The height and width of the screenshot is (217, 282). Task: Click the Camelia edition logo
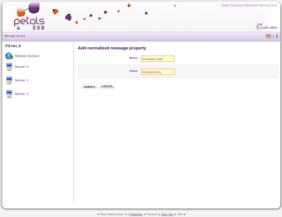click(x=266, y=27)
